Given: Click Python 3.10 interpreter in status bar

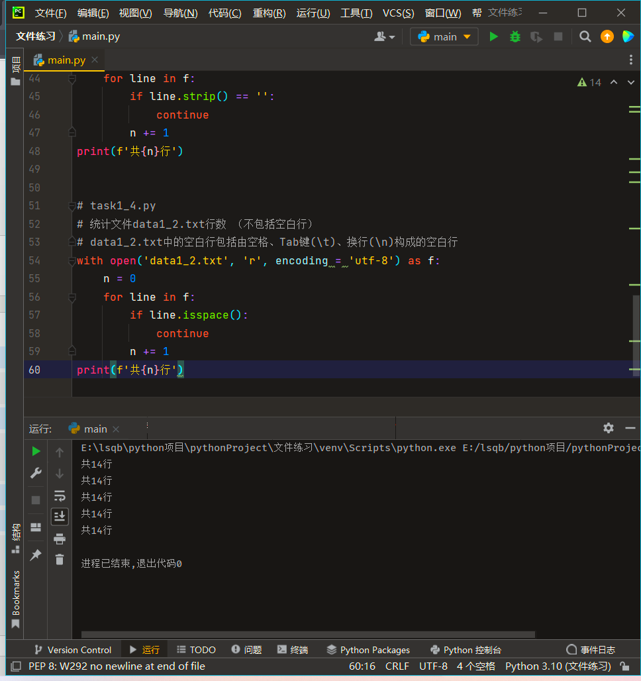Looking at the screenshot, I should click(x=558, y=666).
